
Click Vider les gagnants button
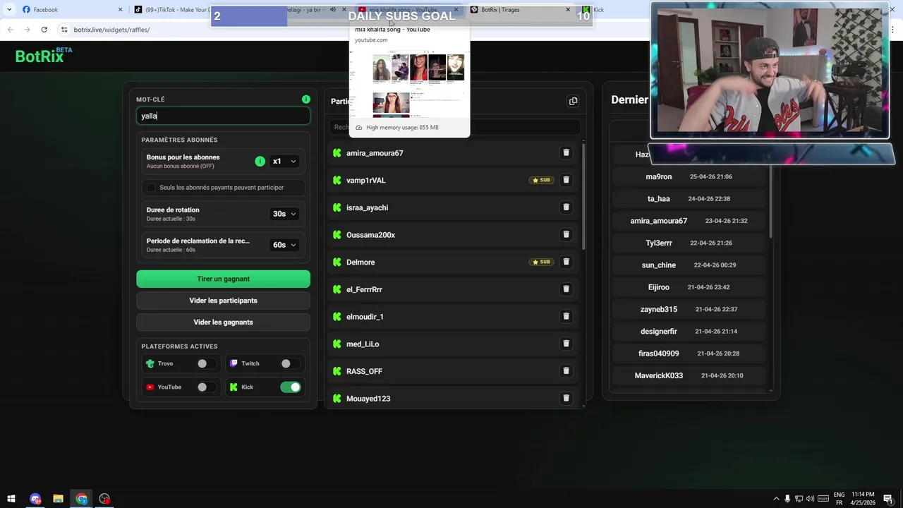click(223, 322)
